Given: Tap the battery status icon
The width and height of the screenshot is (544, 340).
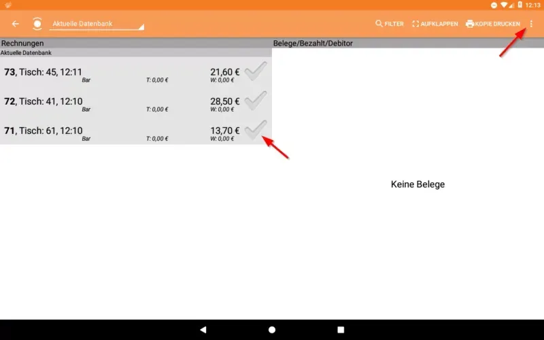Looking at the screenshot, I should [x=520, y=5].
